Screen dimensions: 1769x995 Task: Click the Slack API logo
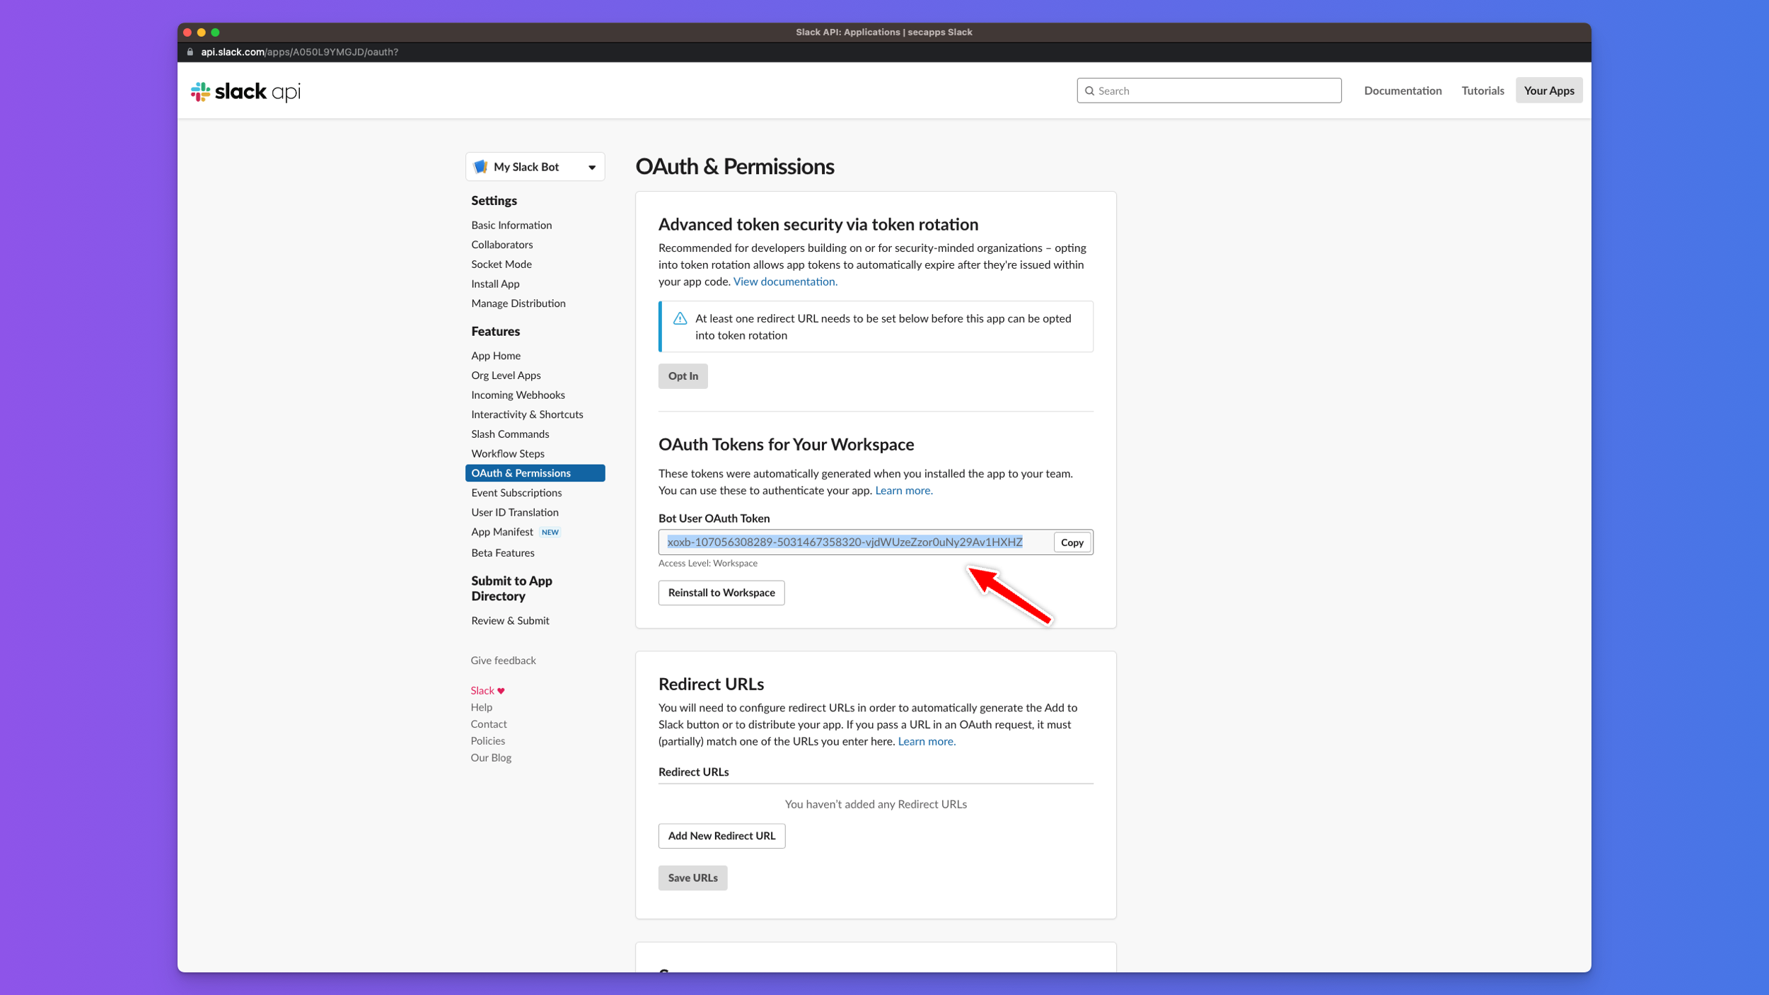[x=245, y=91]
